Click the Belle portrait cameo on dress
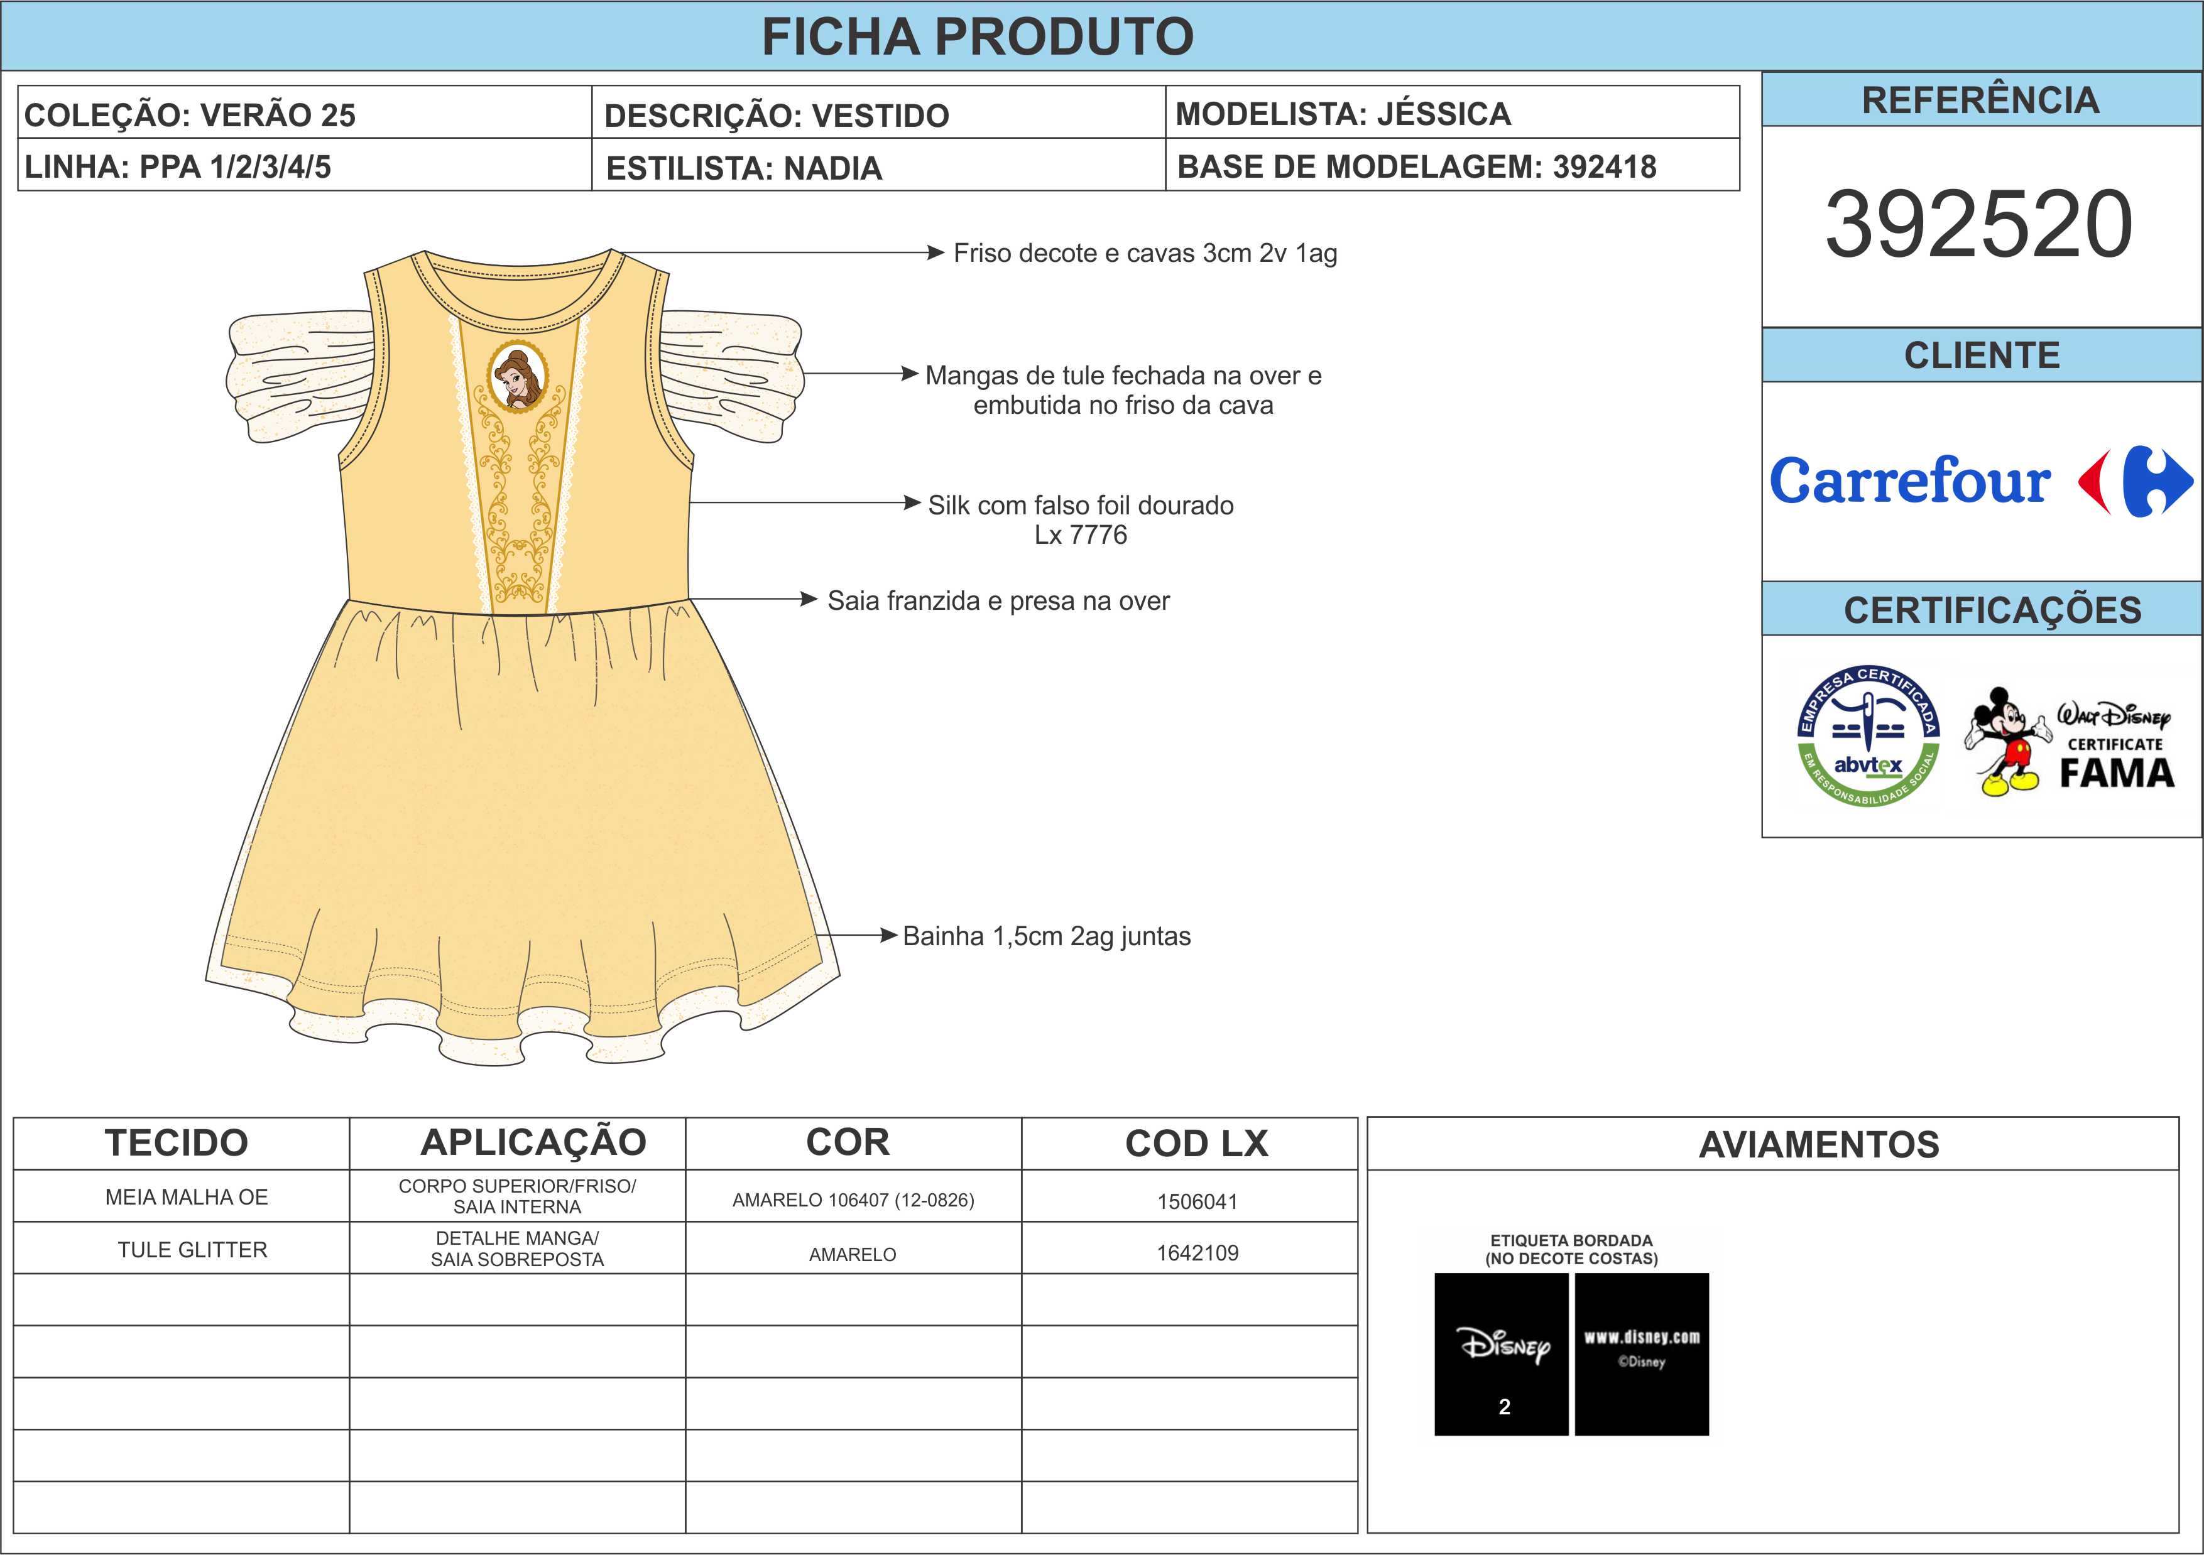 click(518, 375)
